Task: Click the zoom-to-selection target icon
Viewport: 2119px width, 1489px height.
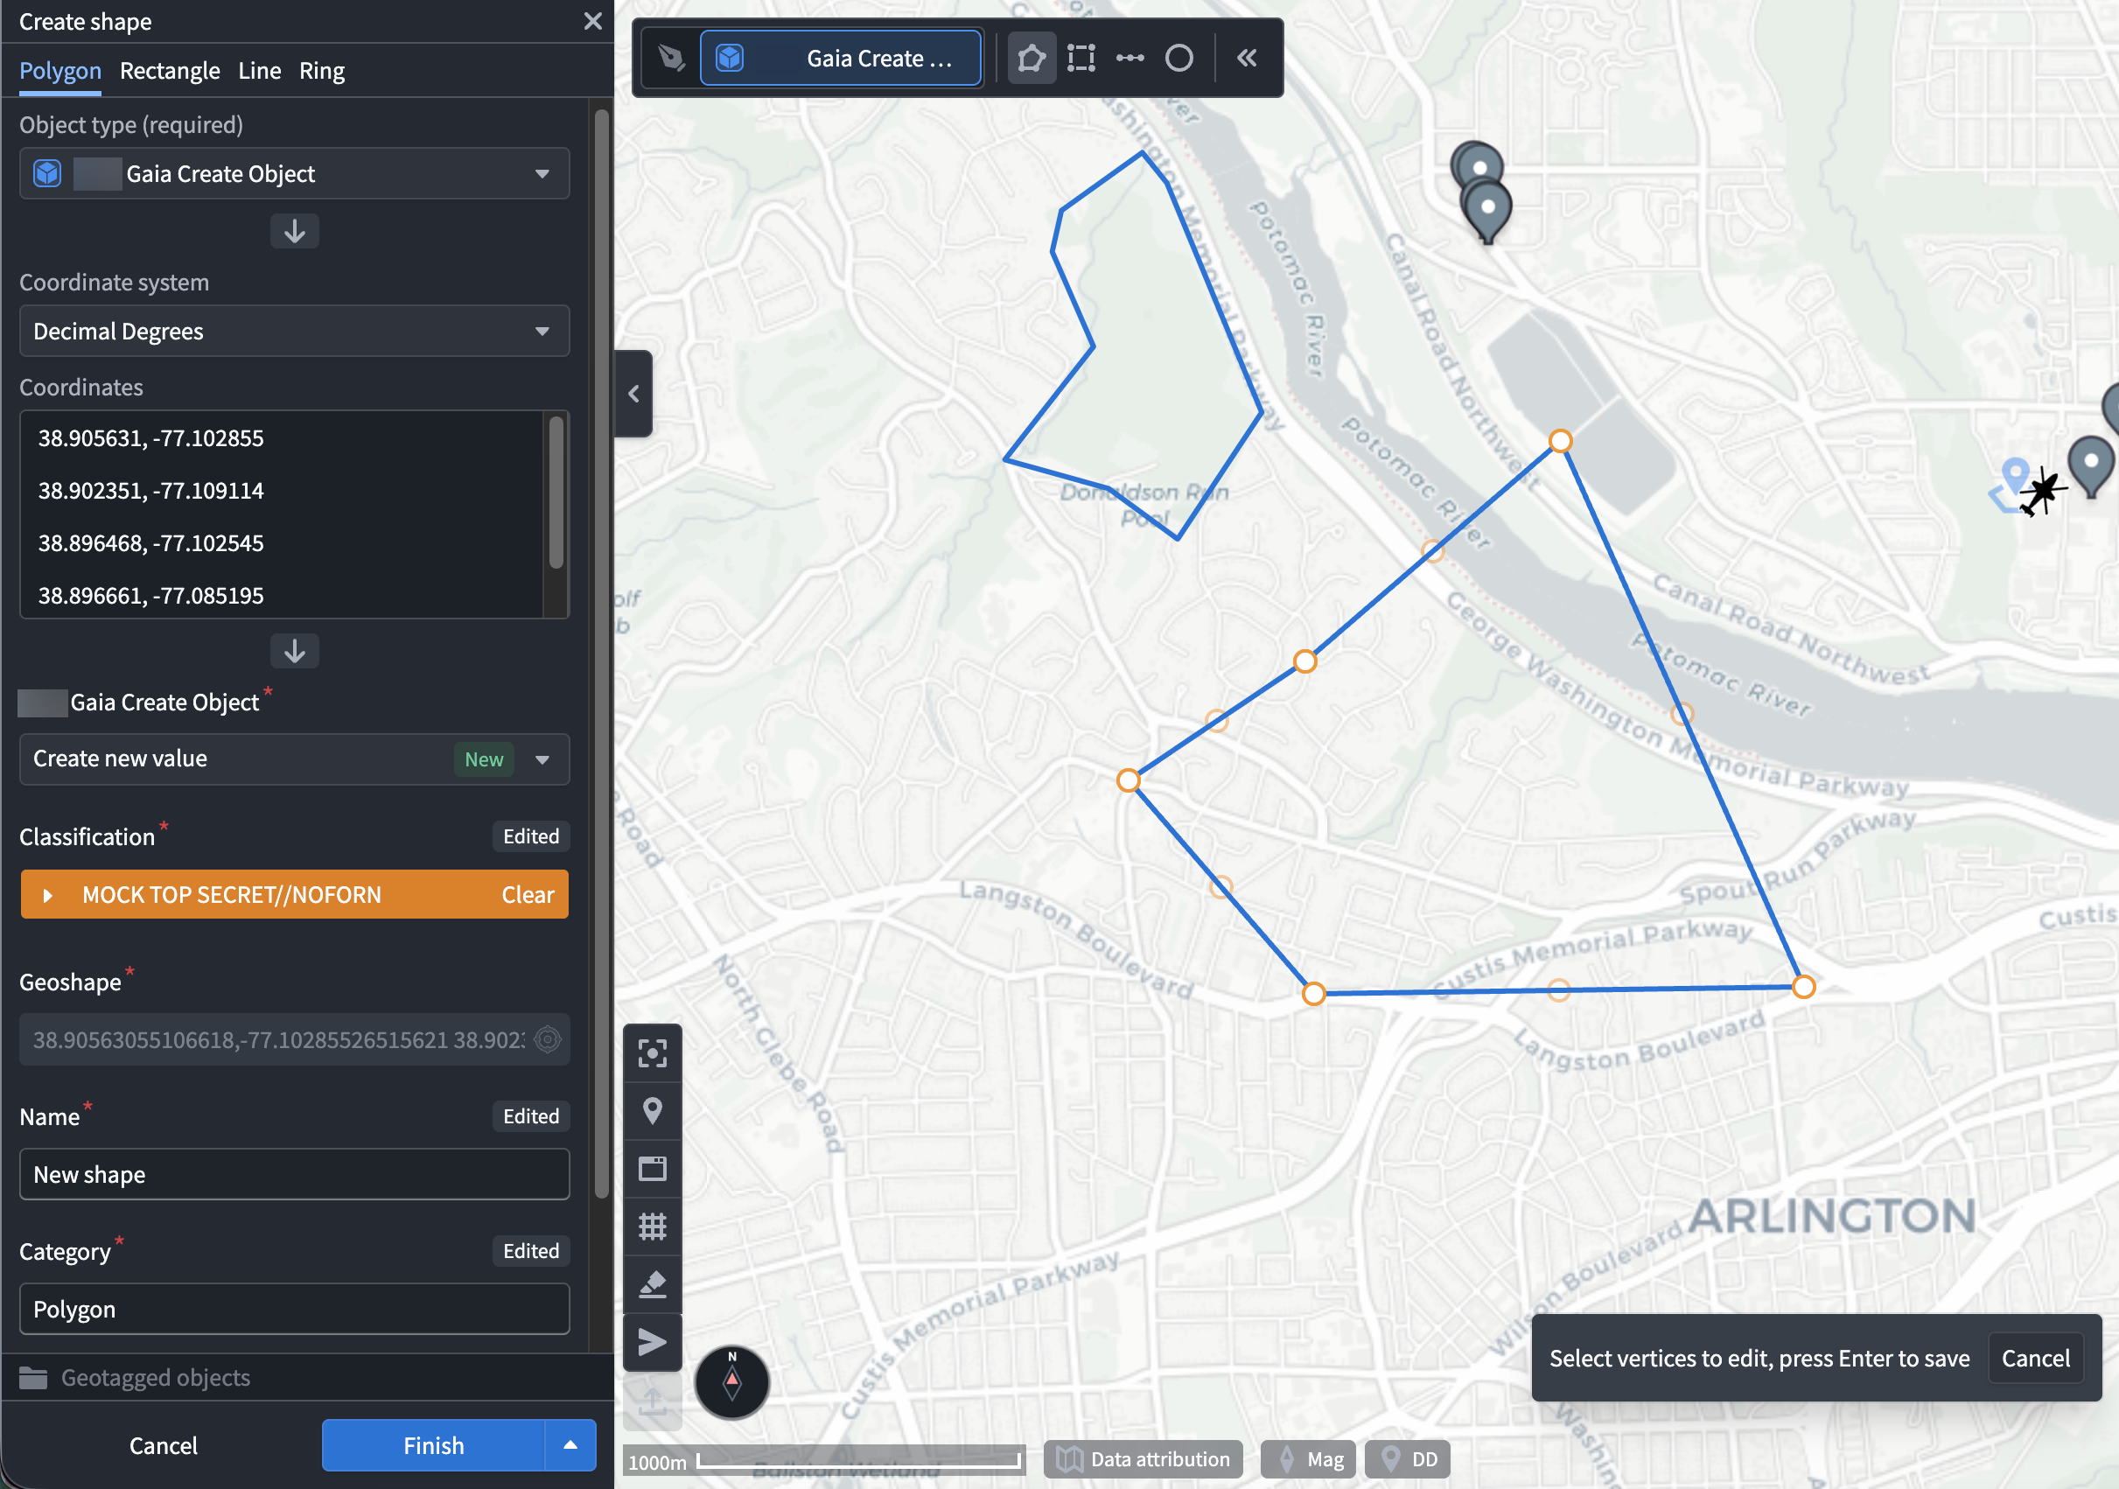Action: 653,1053
